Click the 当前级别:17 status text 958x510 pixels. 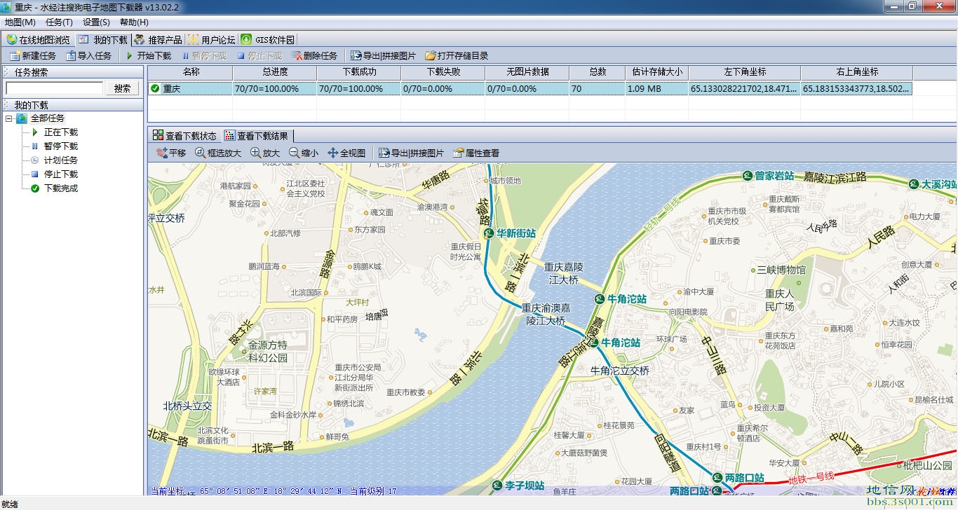[x=374, y=491]
